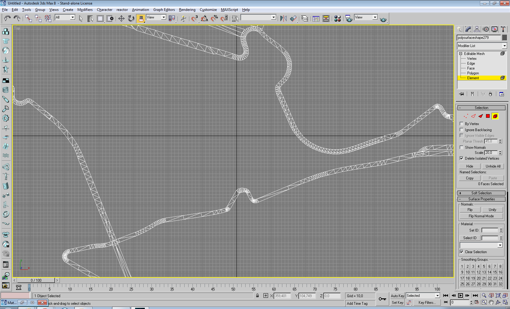The width and height of the screenshot is (510, 309).
Task: Toggle the Auto Key mode button
Action: click(397, 296)
